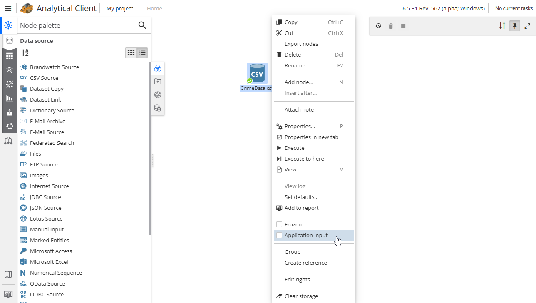The height and width of the screenshot is (303, 536).
Task: Click the task sort order arrows icon
Action: (502, 26)
